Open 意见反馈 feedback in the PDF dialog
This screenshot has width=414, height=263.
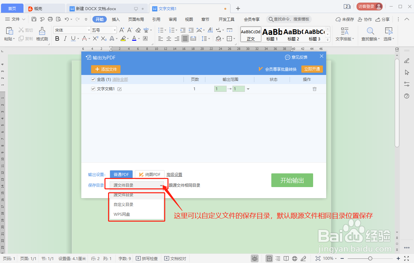click(x=296, y=57)
